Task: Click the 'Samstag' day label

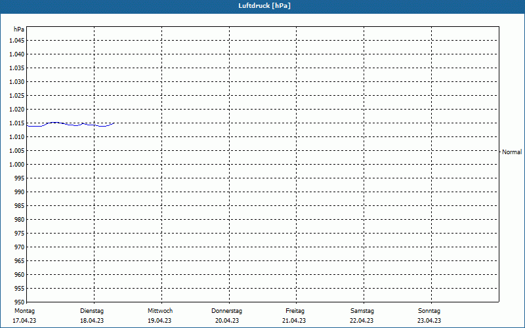Action: [362, 311]
